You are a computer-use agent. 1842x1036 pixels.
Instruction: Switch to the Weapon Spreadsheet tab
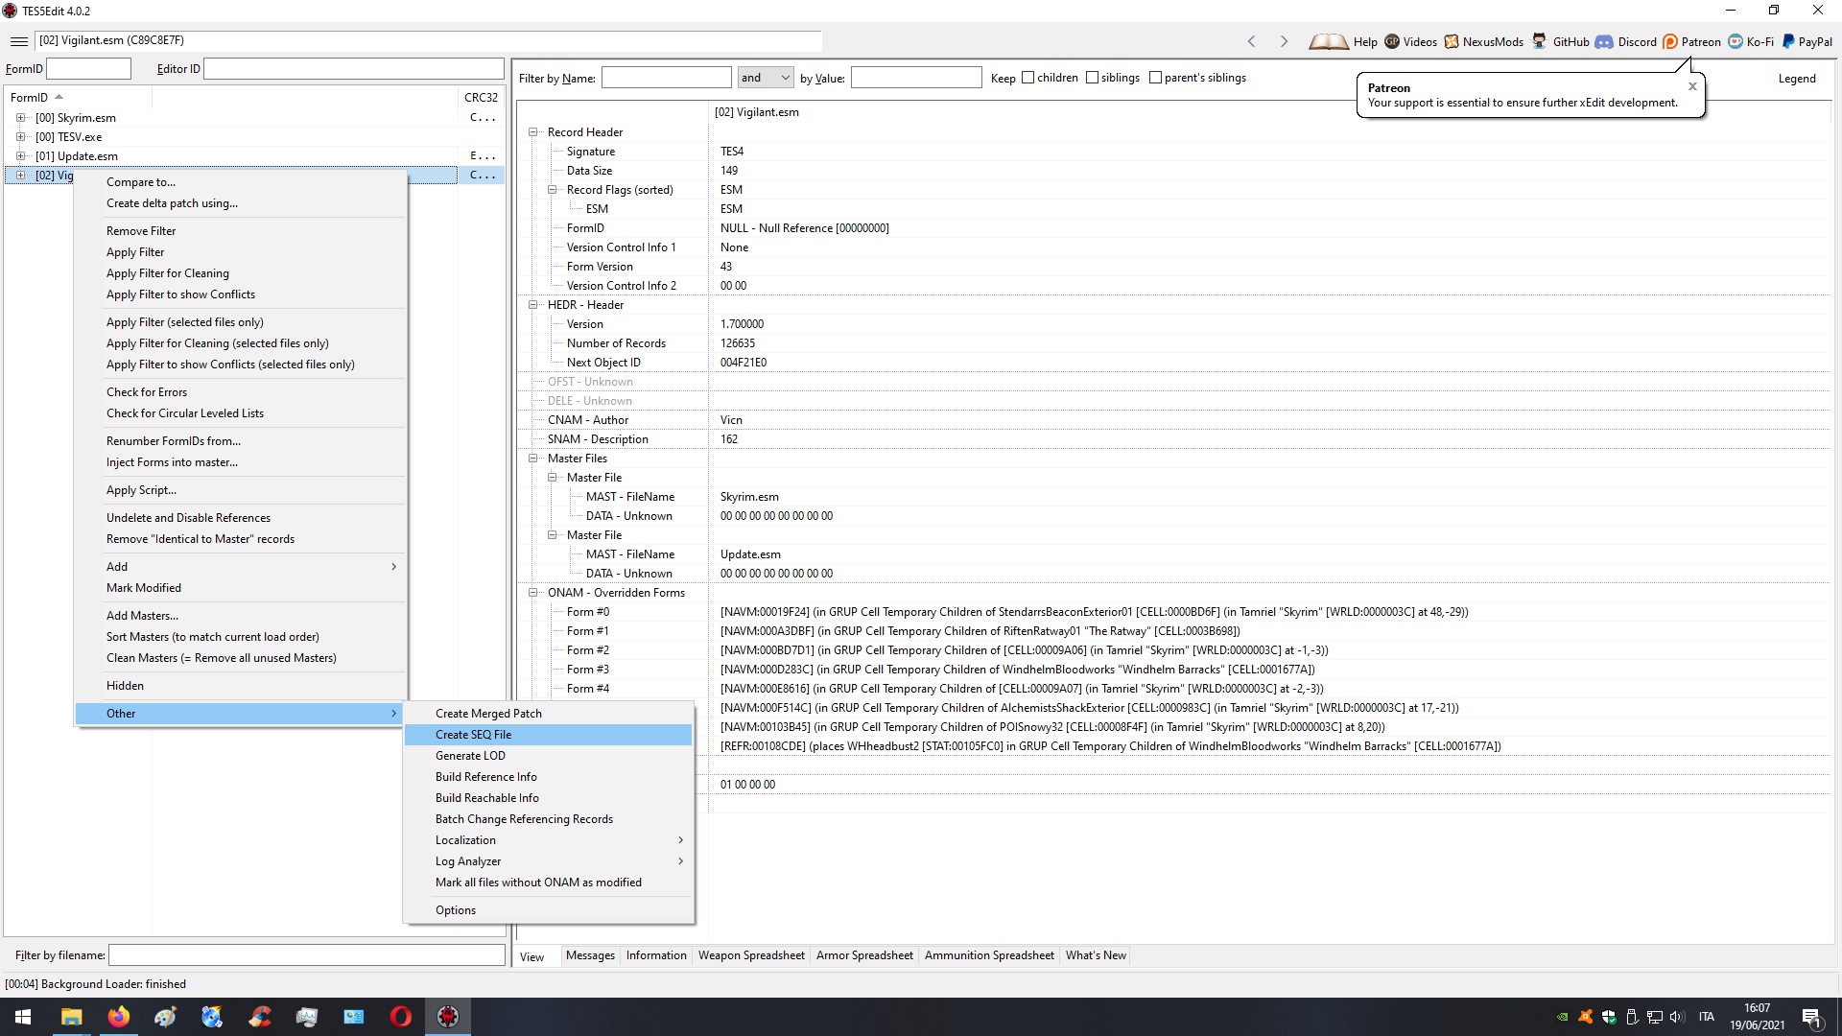point(751,955)
